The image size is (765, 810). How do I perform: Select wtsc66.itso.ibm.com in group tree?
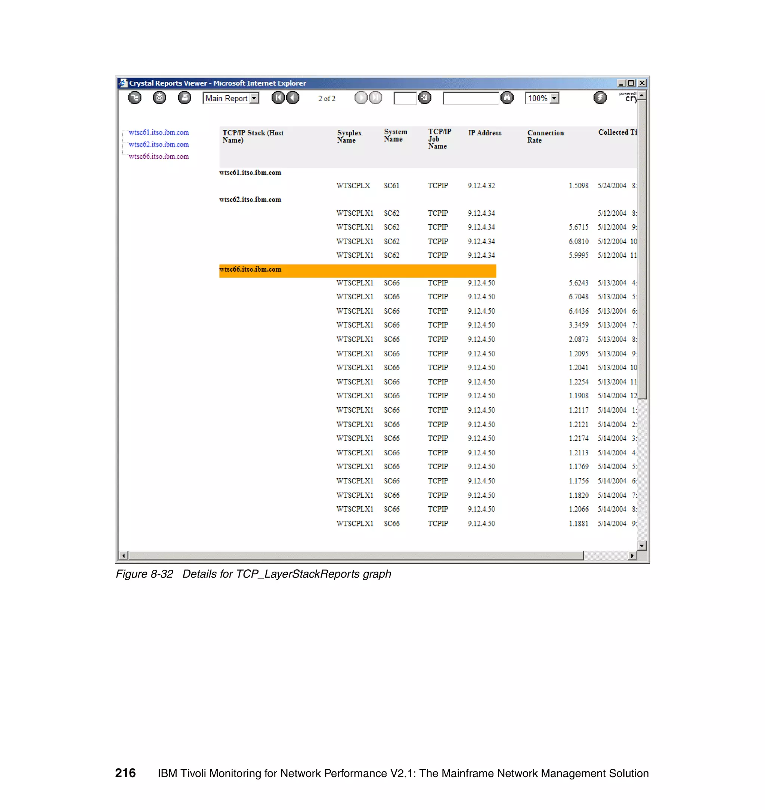pyautogui.click(x=159, y=157)
